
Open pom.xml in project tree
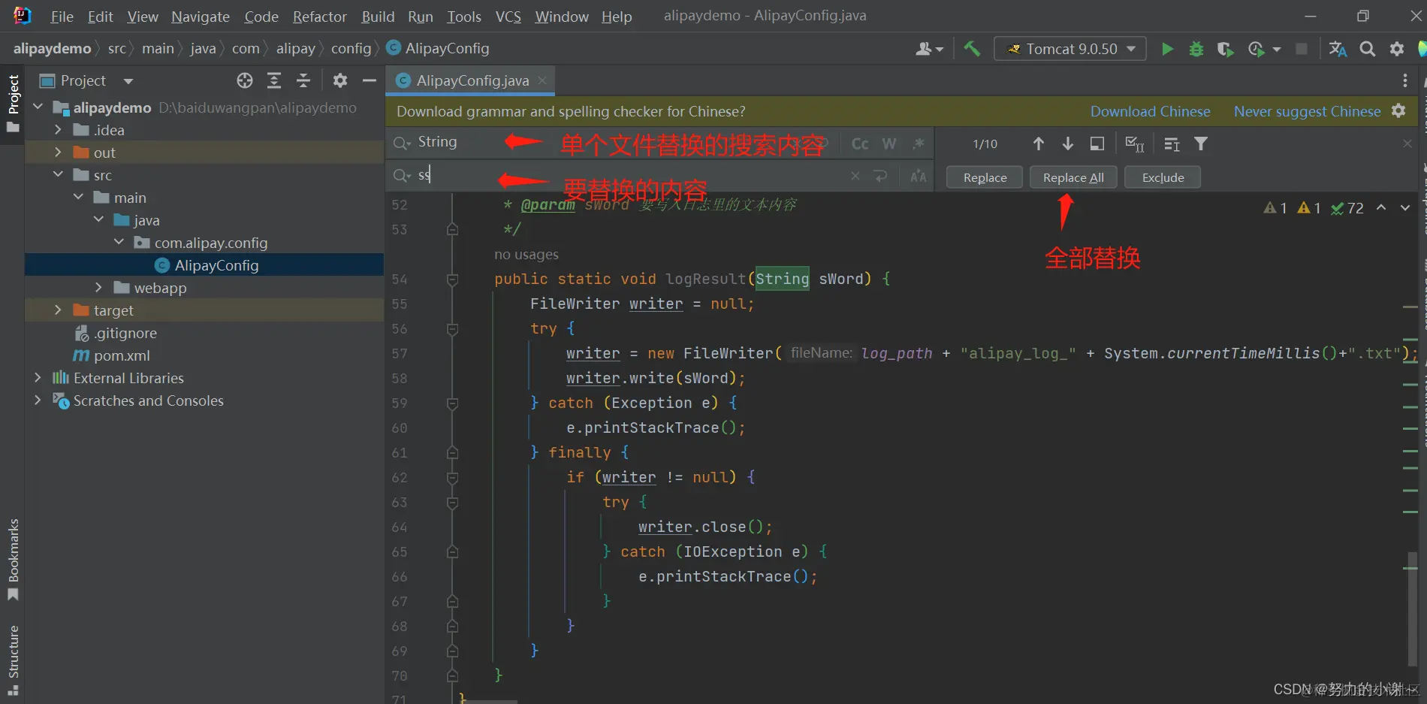(122, 355)
